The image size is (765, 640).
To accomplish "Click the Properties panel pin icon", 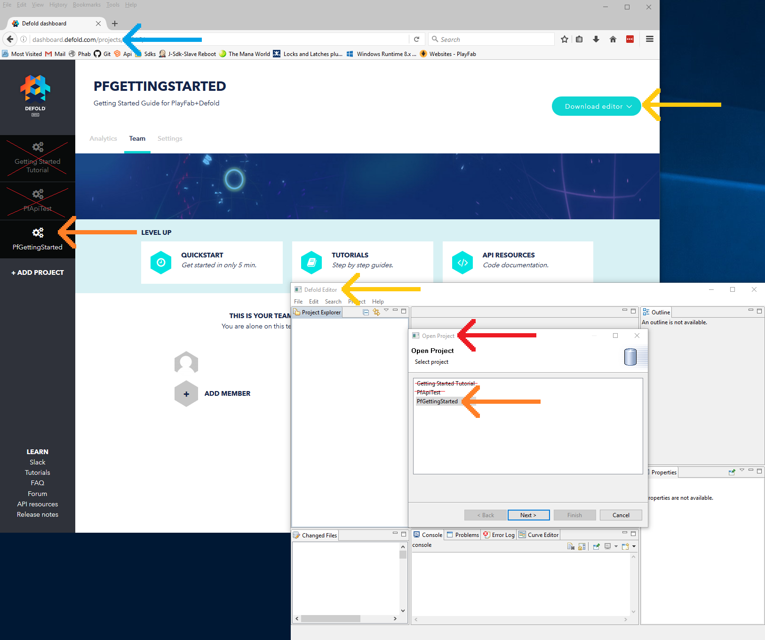I will pyautogui.click(x=732, y=472).
